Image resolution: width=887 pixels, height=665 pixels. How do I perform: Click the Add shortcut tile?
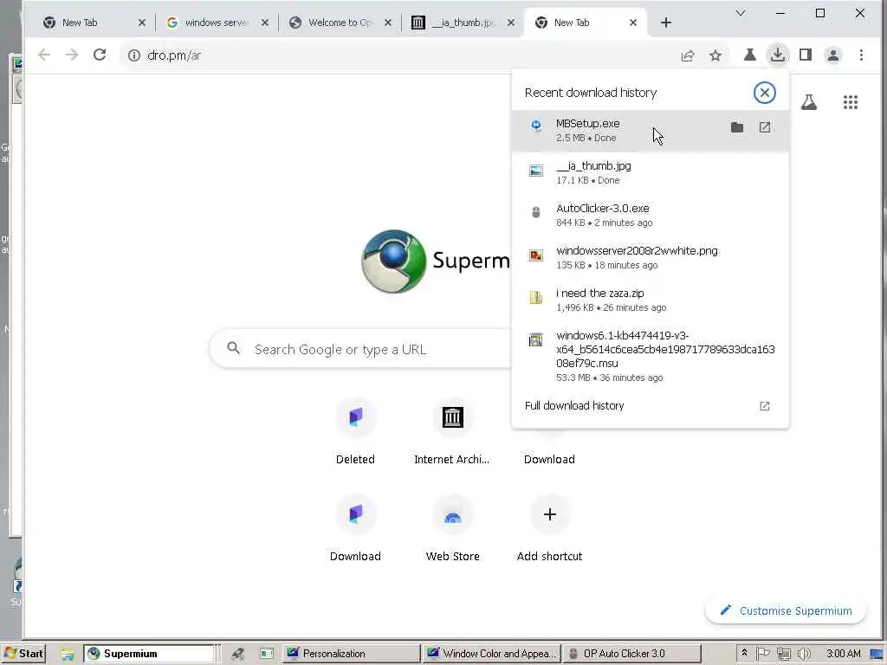click(549, 531)
